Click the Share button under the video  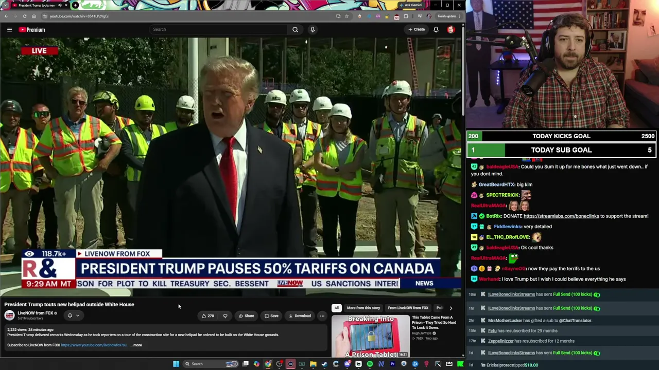coord(246,316)
